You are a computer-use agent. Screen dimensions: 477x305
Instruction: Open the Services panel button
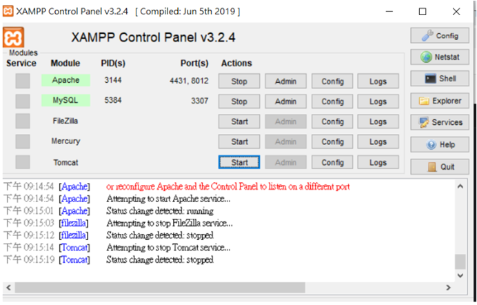click(x=440, y=122)
